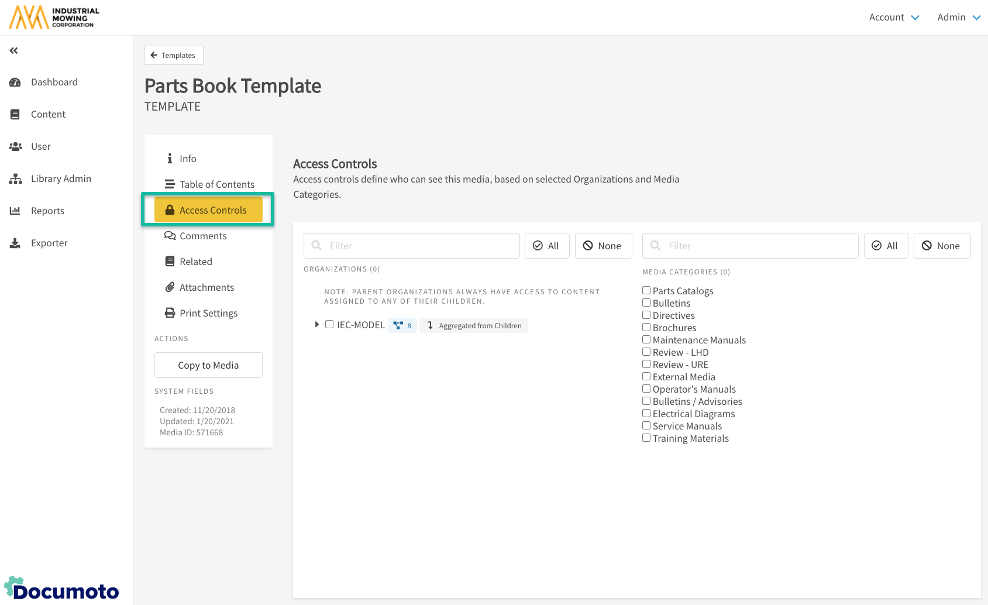Open the Account dropdown menu
This screenshot has width=988, height=605.
(x=894, y=18)
